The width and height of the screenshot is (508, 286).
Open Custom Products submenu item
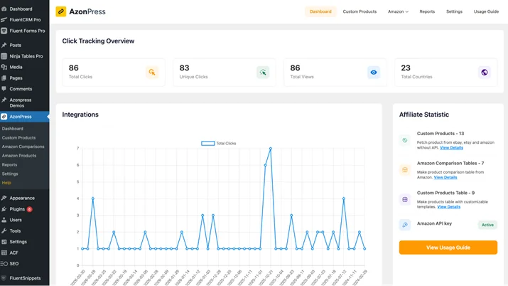click(18, 138)
